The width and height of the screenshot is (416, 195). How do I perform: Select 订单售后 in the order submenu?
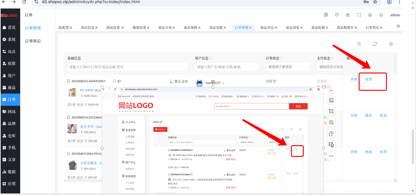point(33,41)
